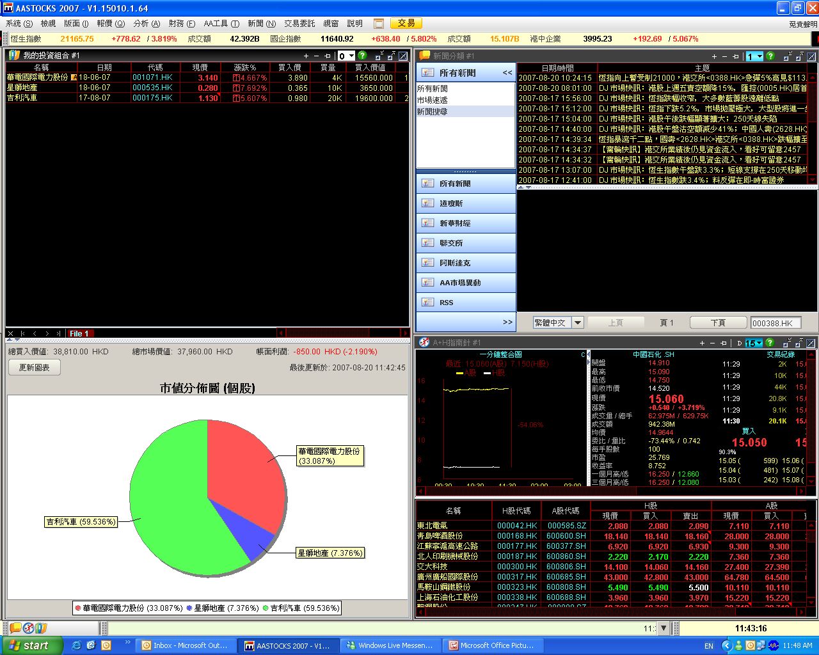
Task: Open the news panel number dropdown showing 1
Action: (x=755, y=56)
